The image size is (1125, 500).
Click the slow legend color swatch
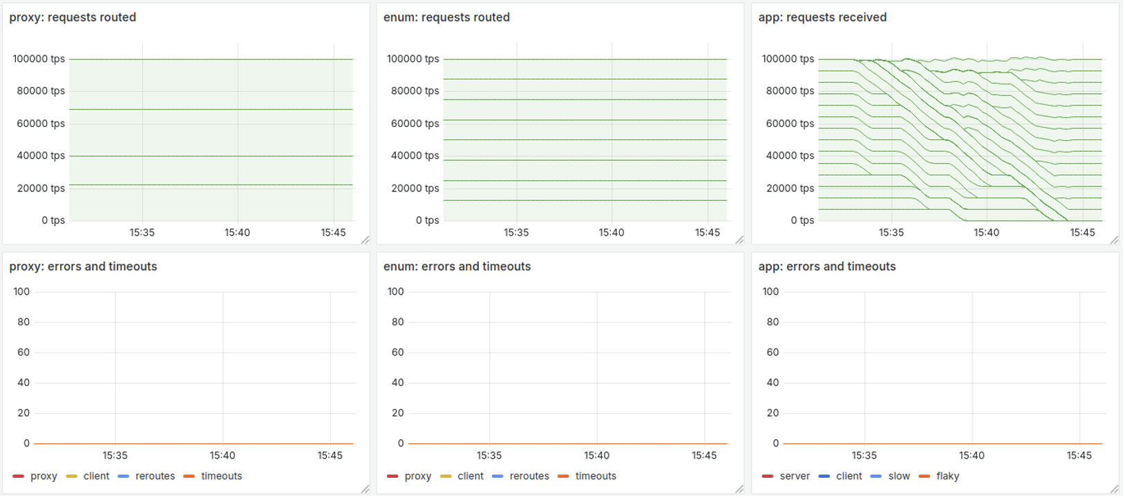click(876, 477)
